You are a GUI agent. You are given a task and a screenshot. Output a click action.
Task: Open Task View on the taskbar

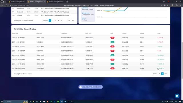pyautogui.click(x=30, y=102)
